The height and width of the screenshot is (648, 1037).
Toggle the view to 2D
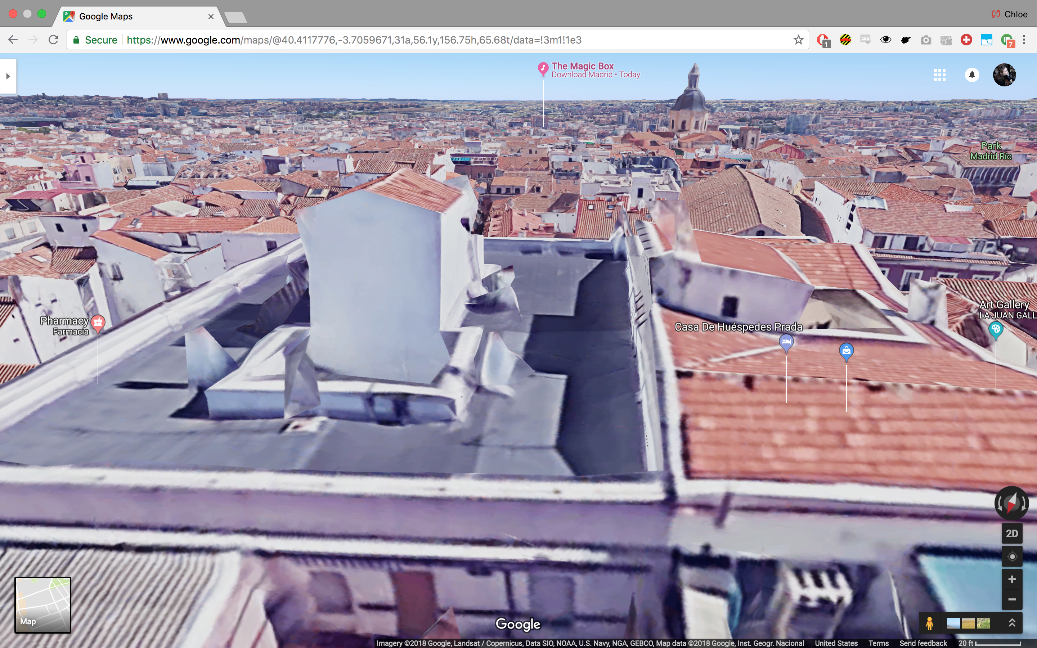click(1012, 534)
